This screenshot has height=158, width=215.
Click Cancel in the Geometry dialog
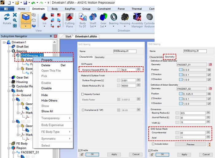(x=206, y=155)
